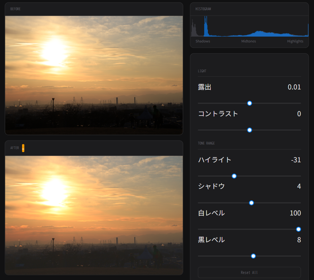Click the Highlights label under histogram
Viewport: 314px width, 280px height.
click(295, 41)
